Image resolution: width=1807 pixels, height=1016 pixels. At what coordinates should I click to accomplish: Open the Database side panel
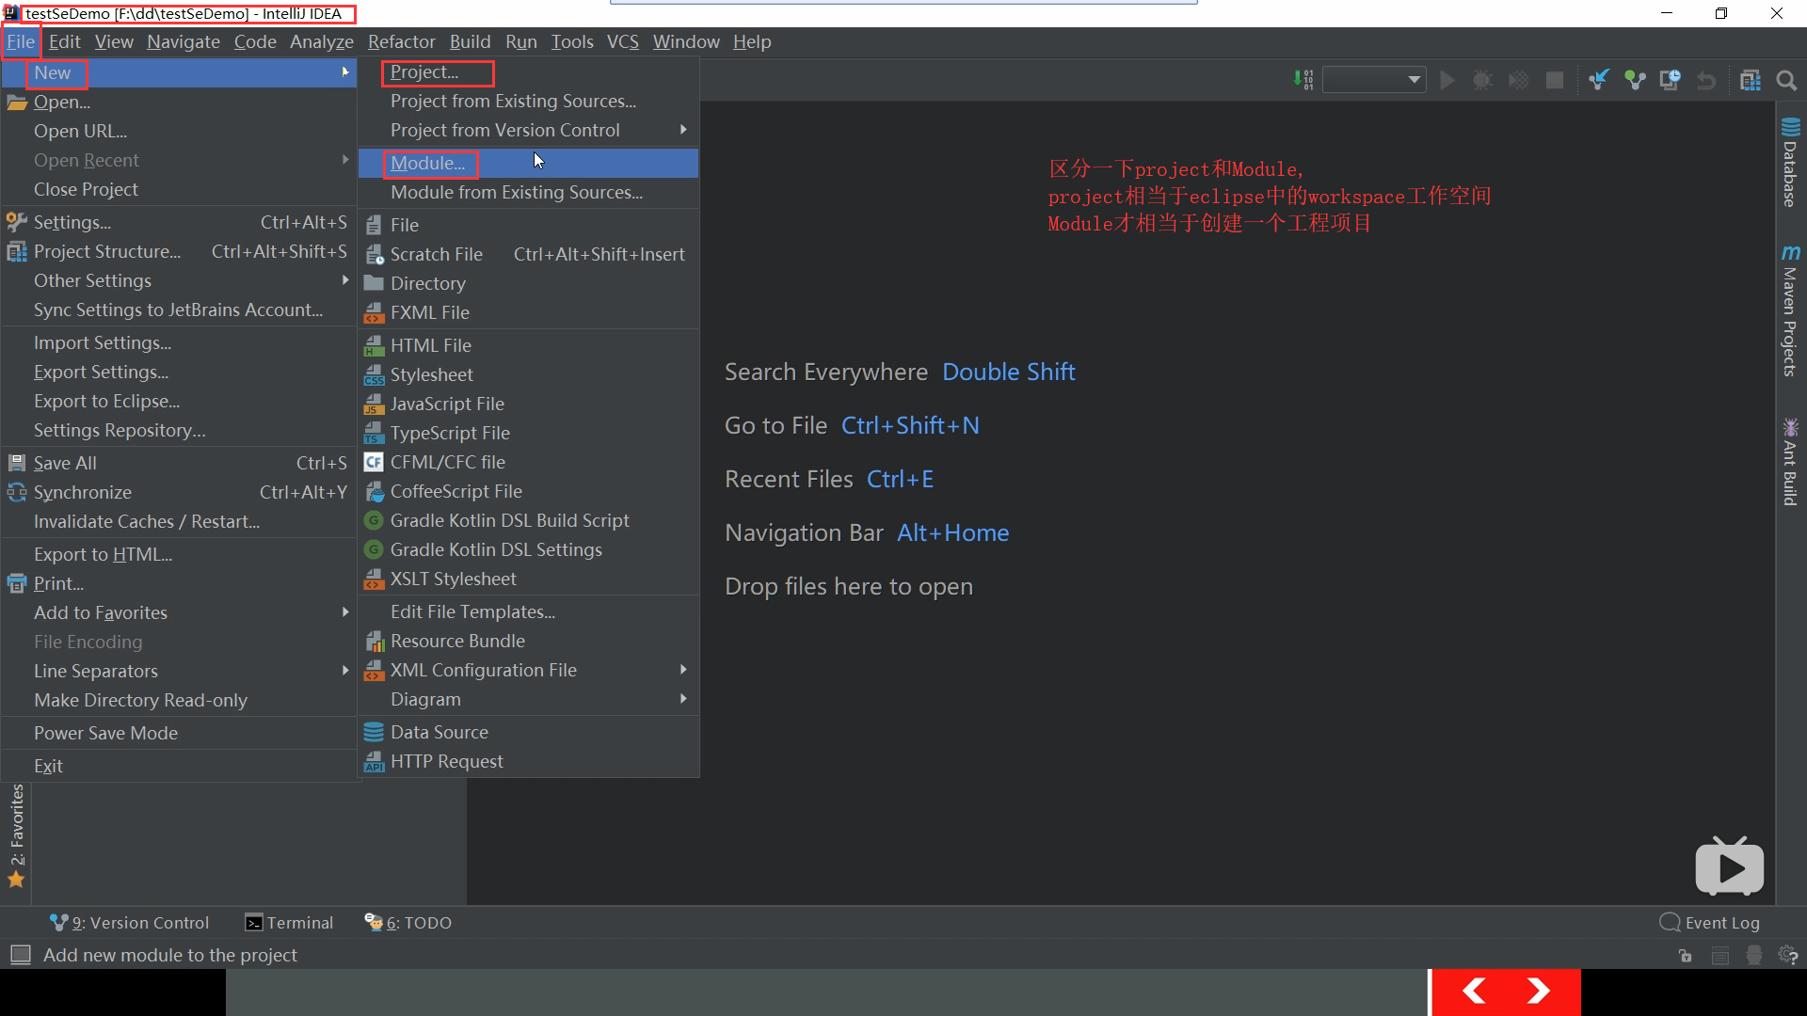click(x=1790, y=162)
